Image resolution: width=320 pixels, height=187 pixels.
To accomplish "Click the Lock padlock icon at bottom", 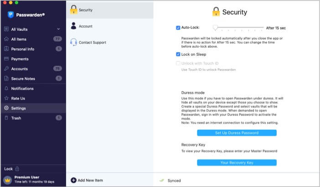I will (x=17, y=169).
